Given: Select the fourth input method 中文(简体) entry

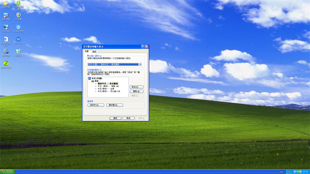Looking at the screenshot, I should click(x=109, y=91).
